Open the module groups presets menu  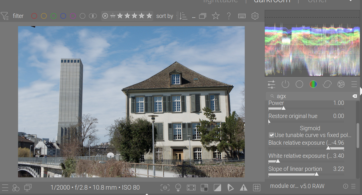point(354,84)
